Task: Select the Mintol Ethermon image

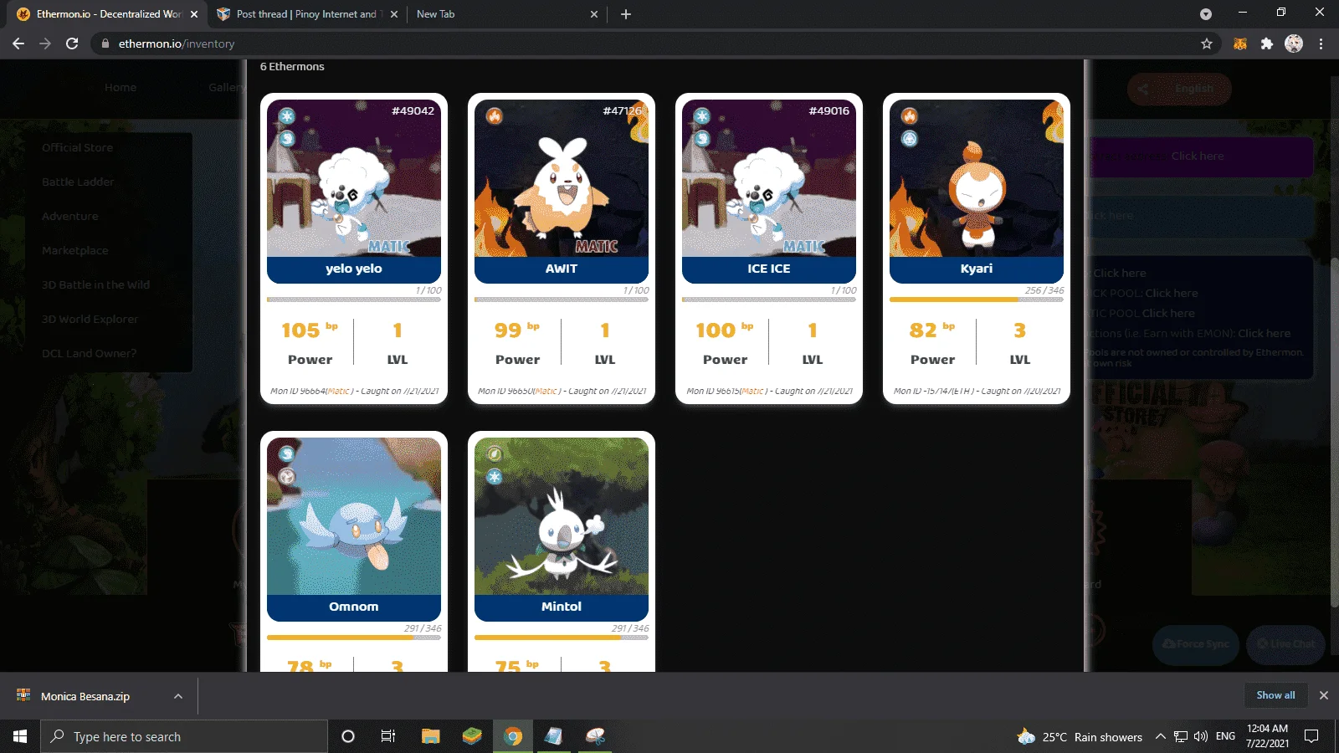Action: [x=562, y=516]
